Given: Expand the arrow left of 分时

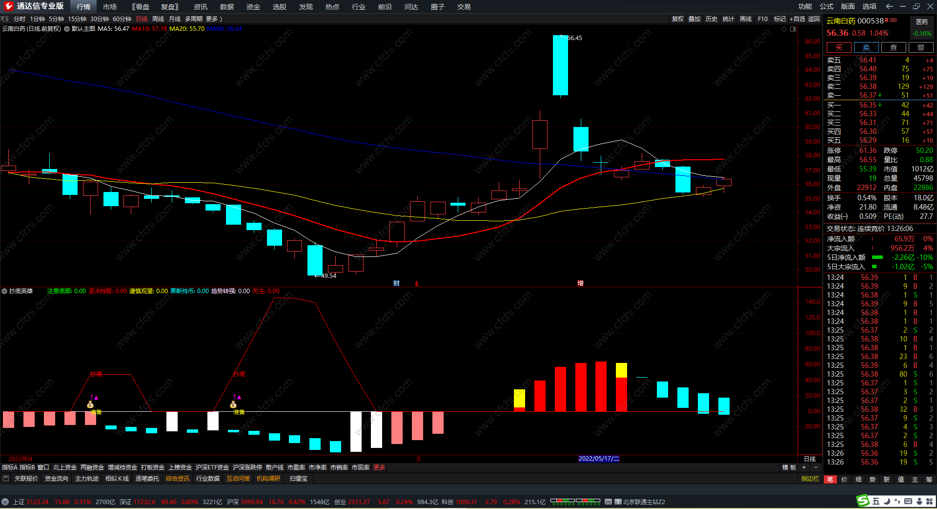Looking at the screenshot, I should (5, 19).
